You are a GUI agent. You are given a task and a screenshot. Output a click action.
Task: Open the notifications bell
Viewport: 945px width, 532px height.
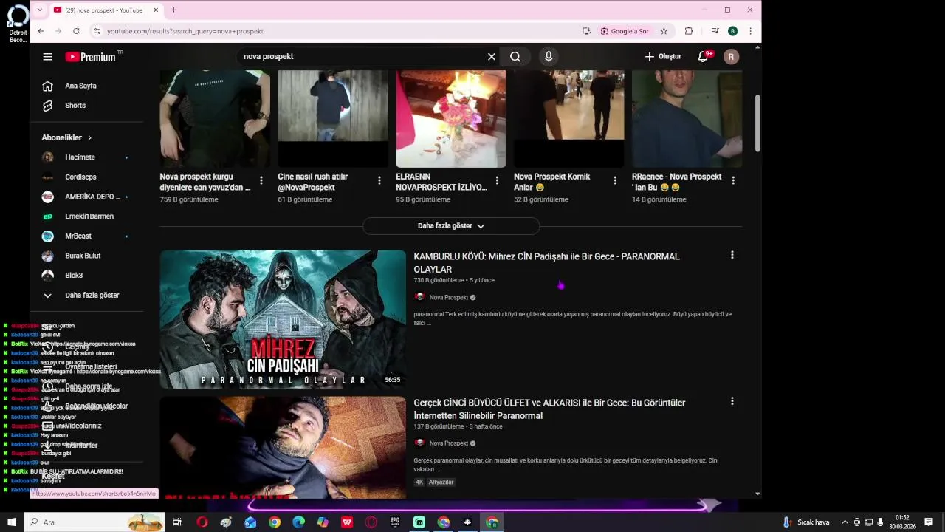click(x=704, y=57)
